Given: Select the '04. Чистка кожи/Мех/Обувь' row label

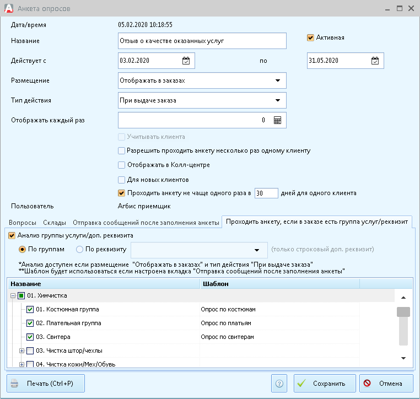Looking at the screenshot, I should [76, 364].
